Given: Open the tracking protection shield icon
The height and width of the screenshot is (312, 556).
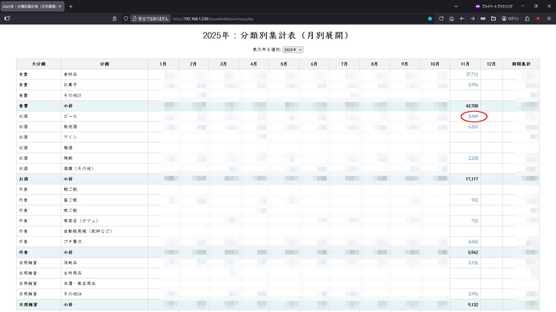Looking at the screenshot, I should point(125,18).
